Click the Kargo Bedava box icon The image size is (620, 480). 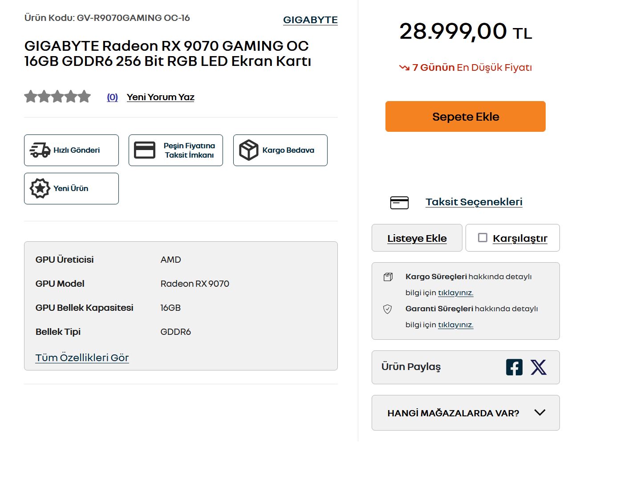(249, 150)
